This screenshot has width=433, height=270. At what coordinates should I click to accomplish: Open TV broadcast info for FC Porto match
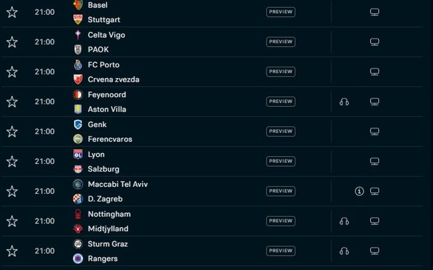(374, 72)
